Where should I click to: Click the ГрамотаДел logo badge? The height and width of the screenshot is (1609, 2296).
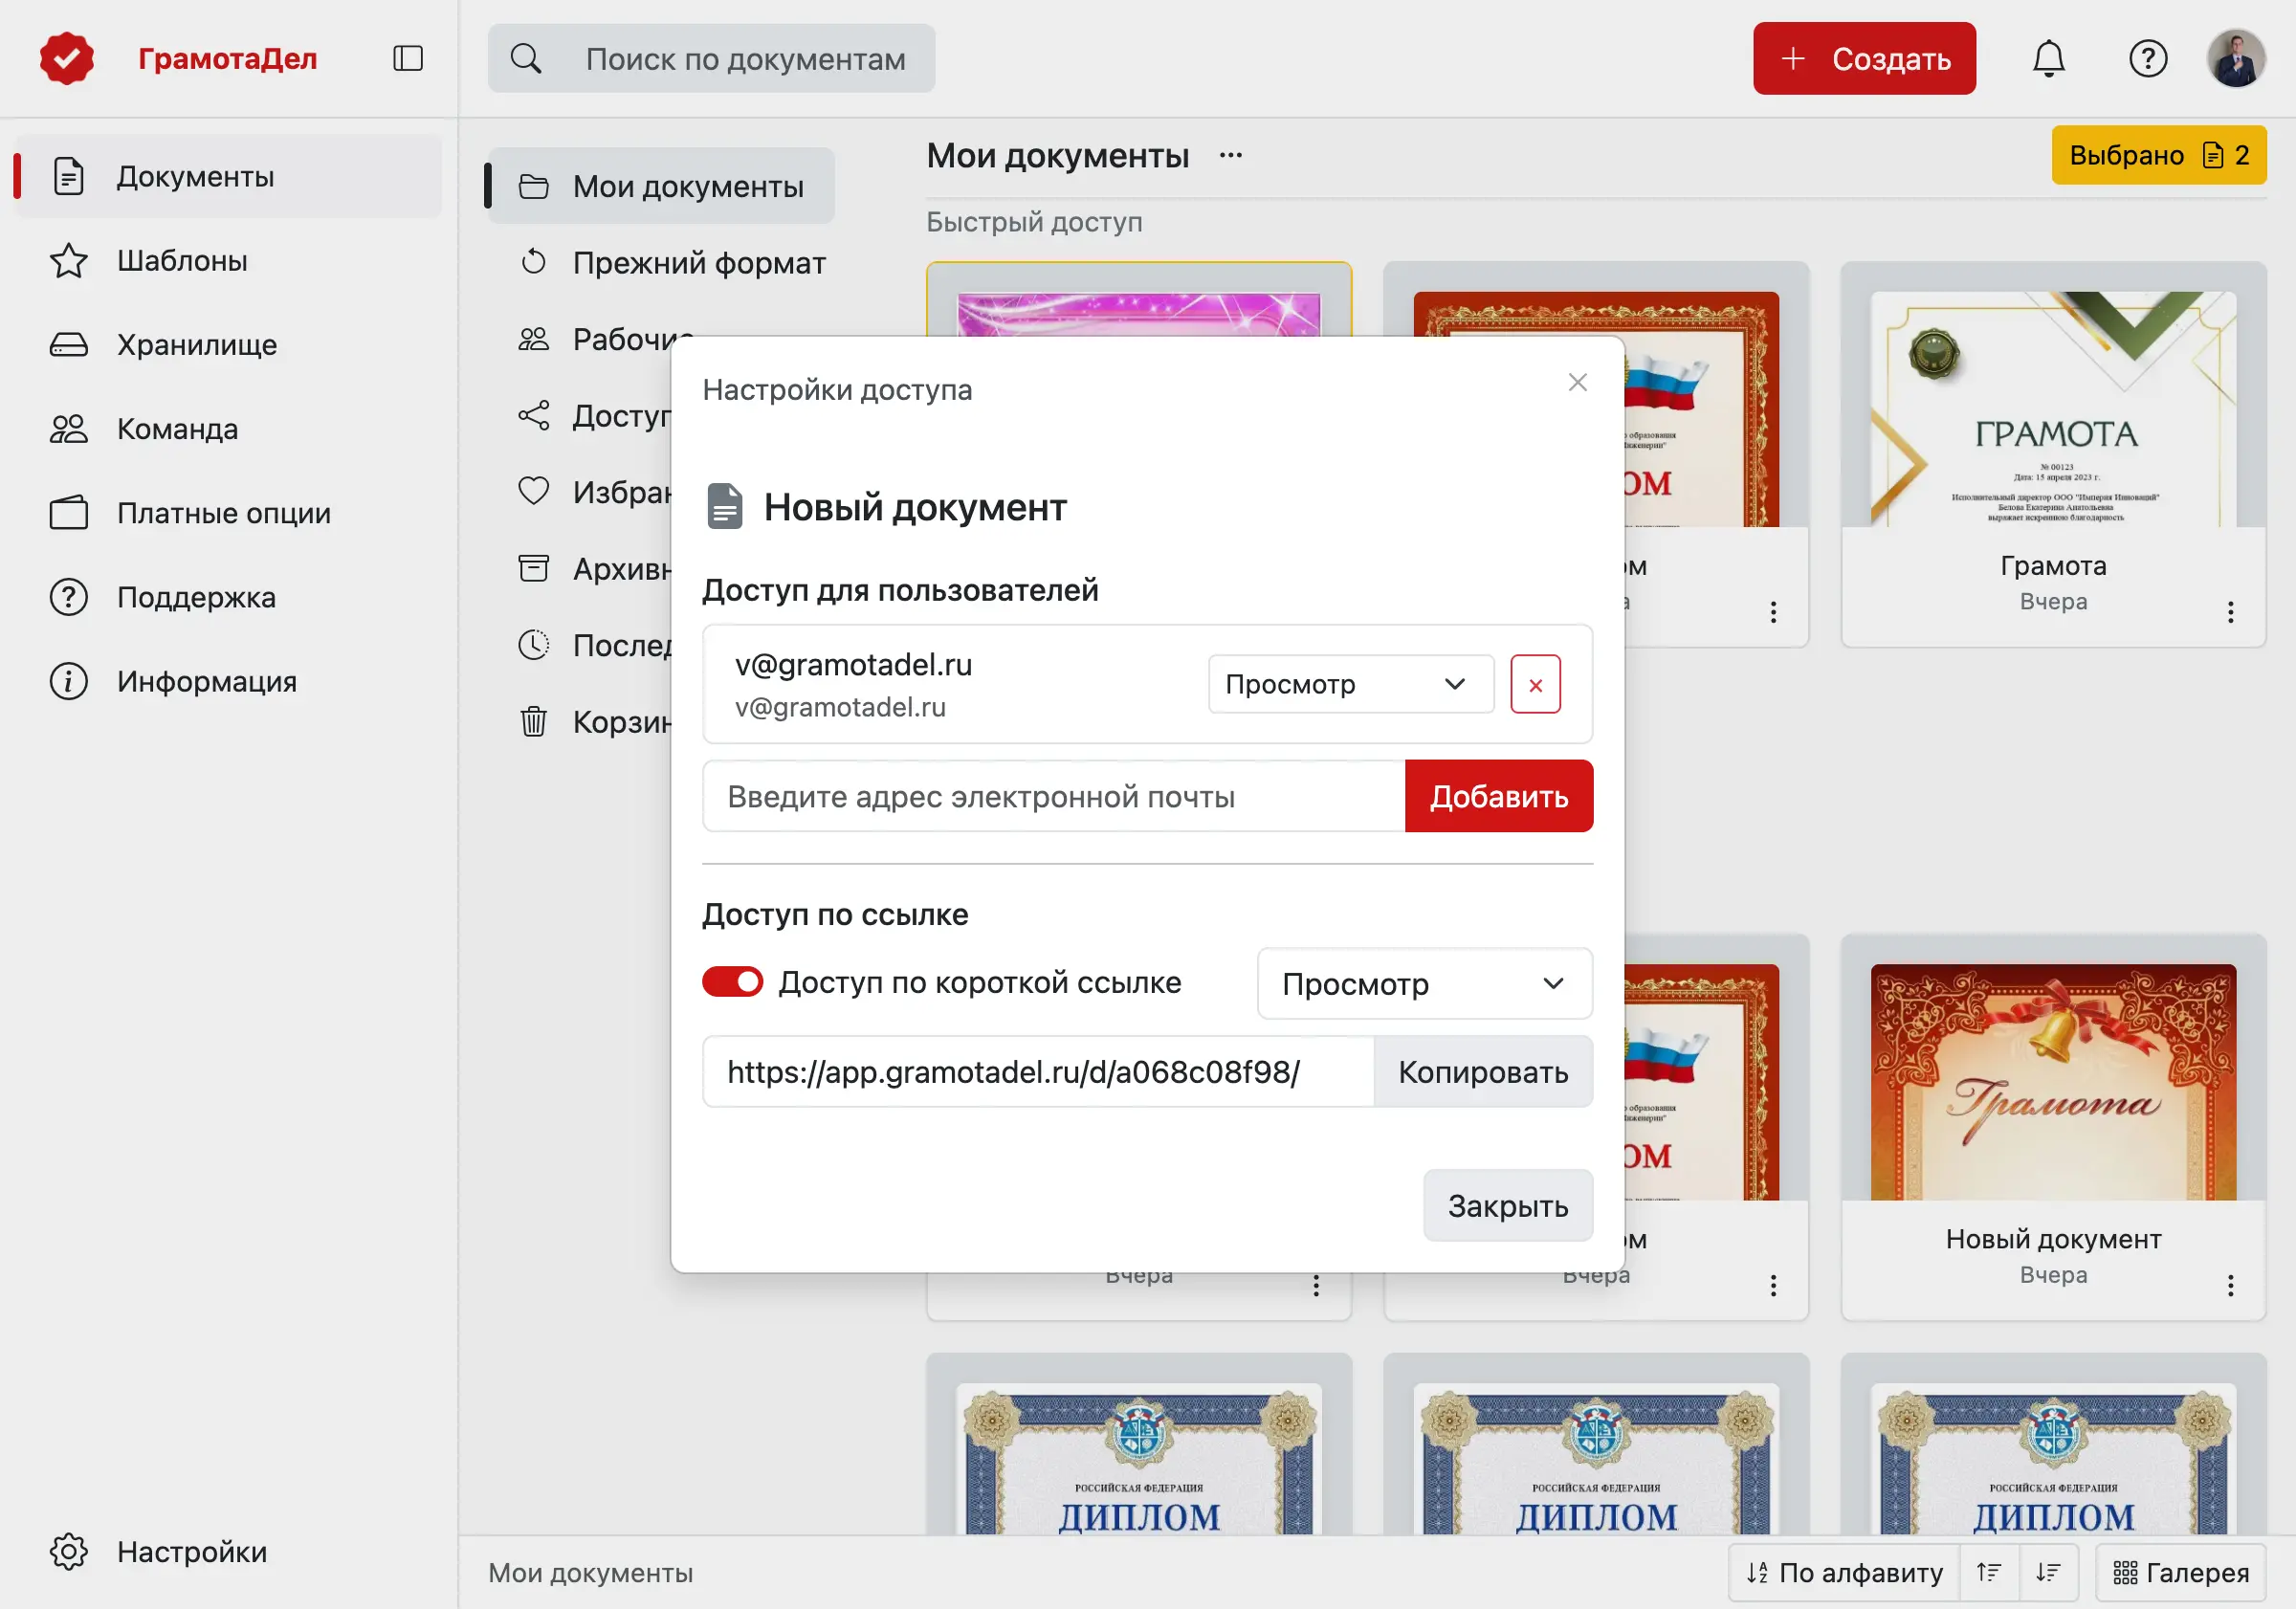[67, 58]
